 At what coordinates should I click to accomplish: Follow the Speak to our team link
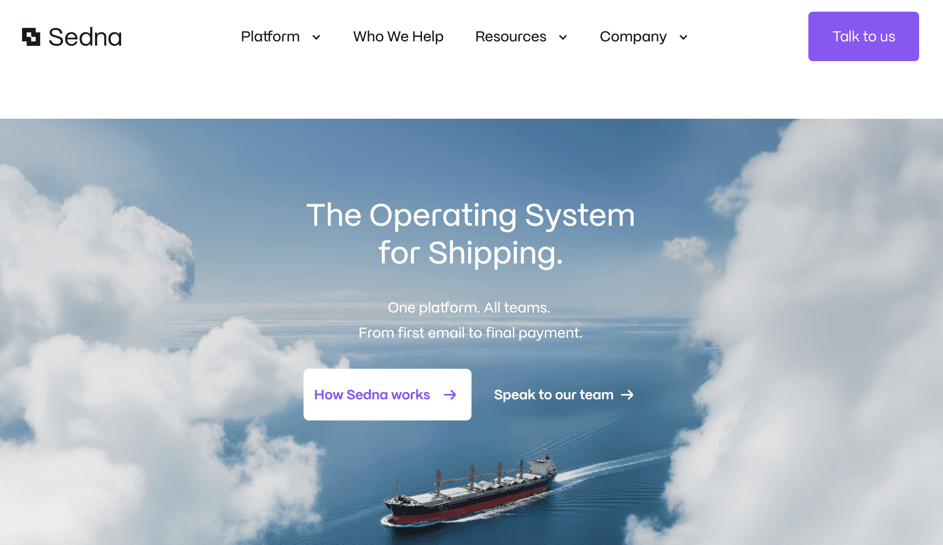point(563,395)
